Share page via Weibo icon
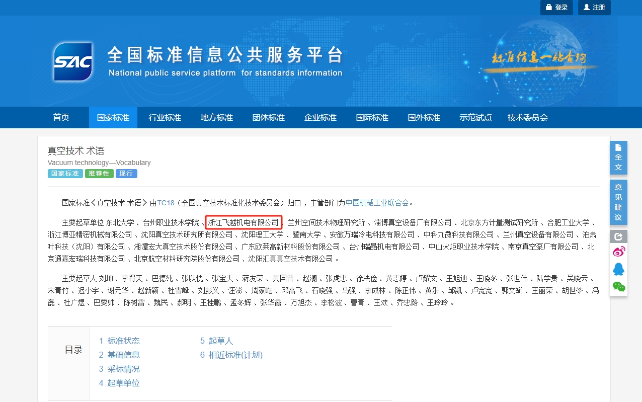Image resolution: width=642 pixels, height=402 pixels. coord(618,252)
